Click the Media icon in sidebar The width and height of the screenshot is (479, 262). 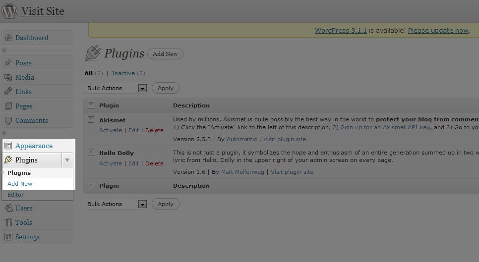pyautogui.click(x=8, y=77)
